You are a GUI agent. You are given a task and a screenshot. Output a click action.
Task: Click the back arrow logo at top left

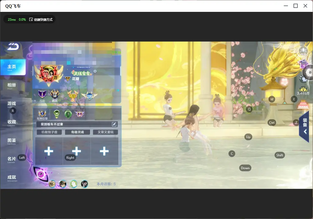(x=13, y=47)
